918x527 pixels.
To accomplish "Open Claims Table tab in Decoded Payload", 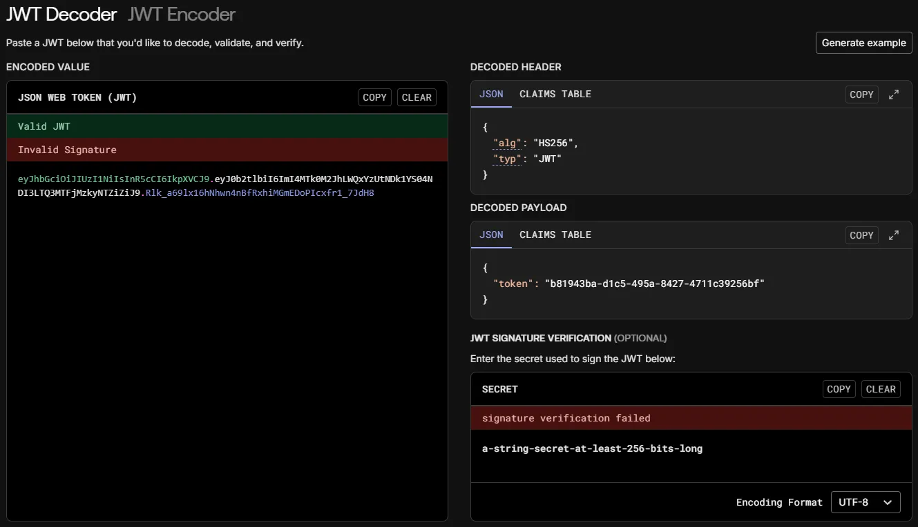I will [x=555, y=235].
